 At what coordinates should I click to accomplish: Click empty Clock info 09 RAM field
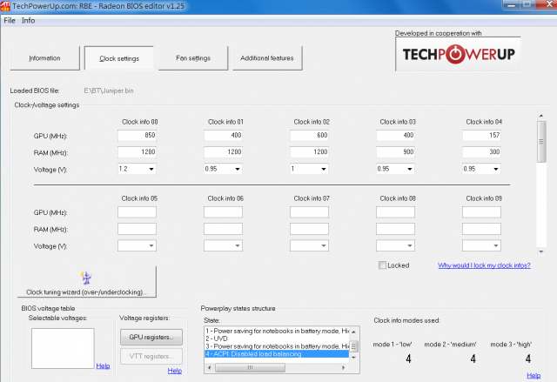tap(481, 229)
